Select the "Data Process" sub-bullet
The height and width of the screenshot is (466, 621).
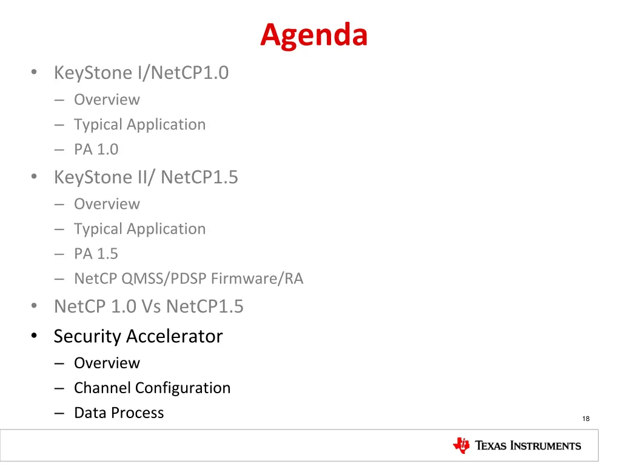click(119, 413)
